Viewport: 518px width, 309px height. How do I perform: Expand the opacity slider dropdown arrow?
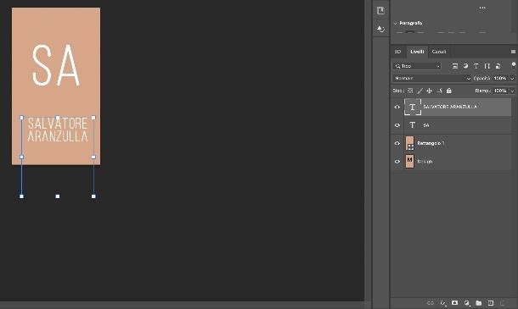(512, 78)
